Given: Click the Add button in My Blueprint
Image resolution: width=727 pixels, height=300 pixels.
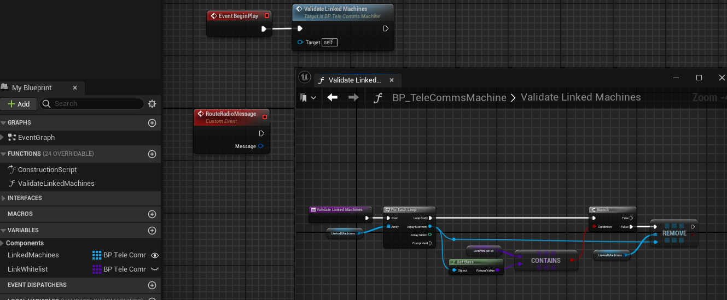Looking at the screenshot, I should [19, 104].
